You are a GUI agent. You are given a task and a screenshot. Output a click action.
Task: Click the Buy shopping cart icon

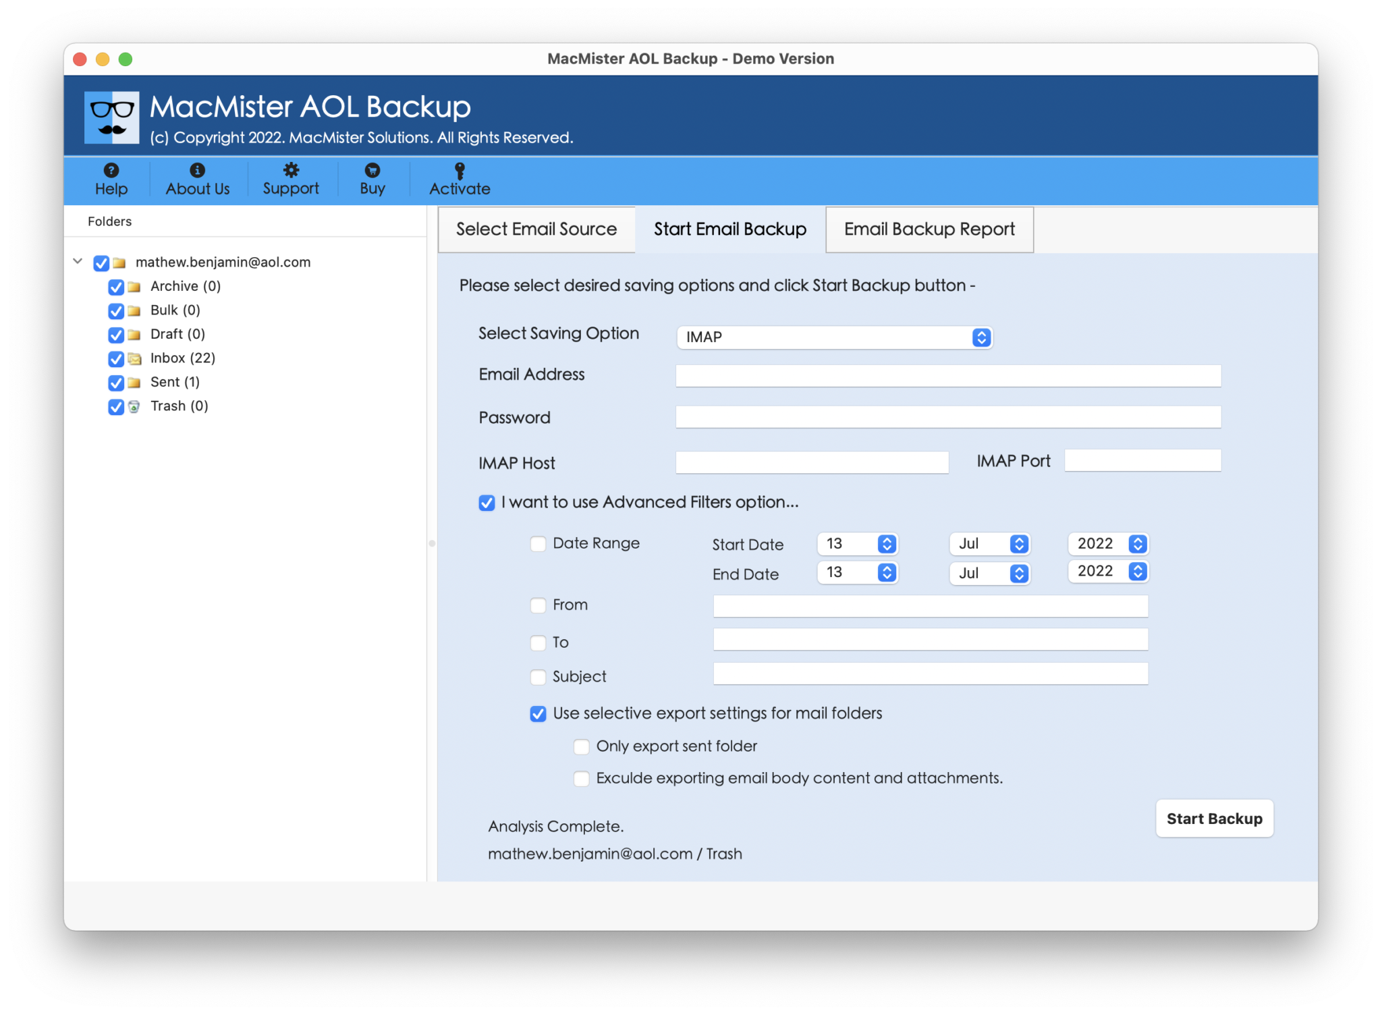click(372, 171)
